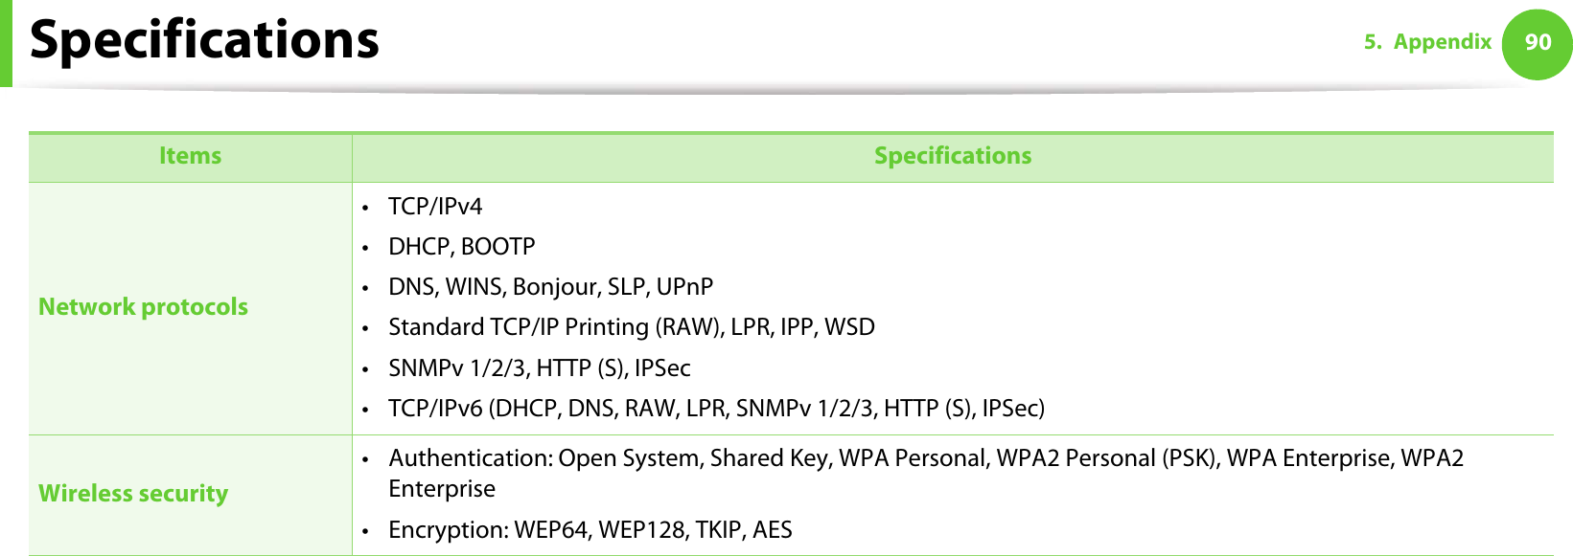This screenshot has height=556, width=1573.
Task: Select the 'Wireless security' row label
Action: click(x=133, y=494)
